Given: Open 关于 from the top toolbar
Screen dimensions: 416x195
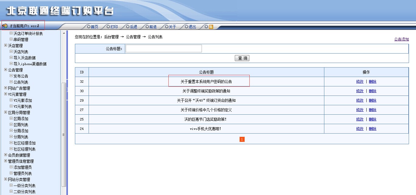Looking at the screenshot, I should tap(173, 27).
